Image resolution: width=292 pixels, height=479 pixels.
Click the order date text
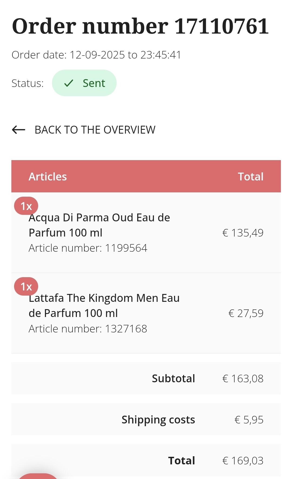(x=96, y=55)
